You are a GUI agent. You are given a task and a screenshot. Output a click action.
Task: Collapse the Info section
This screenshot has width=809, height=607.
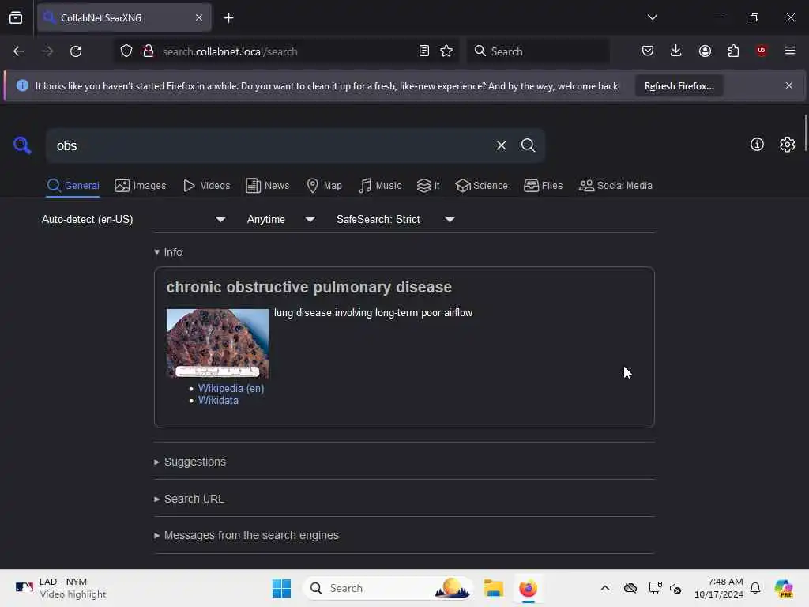pos(168,252)
